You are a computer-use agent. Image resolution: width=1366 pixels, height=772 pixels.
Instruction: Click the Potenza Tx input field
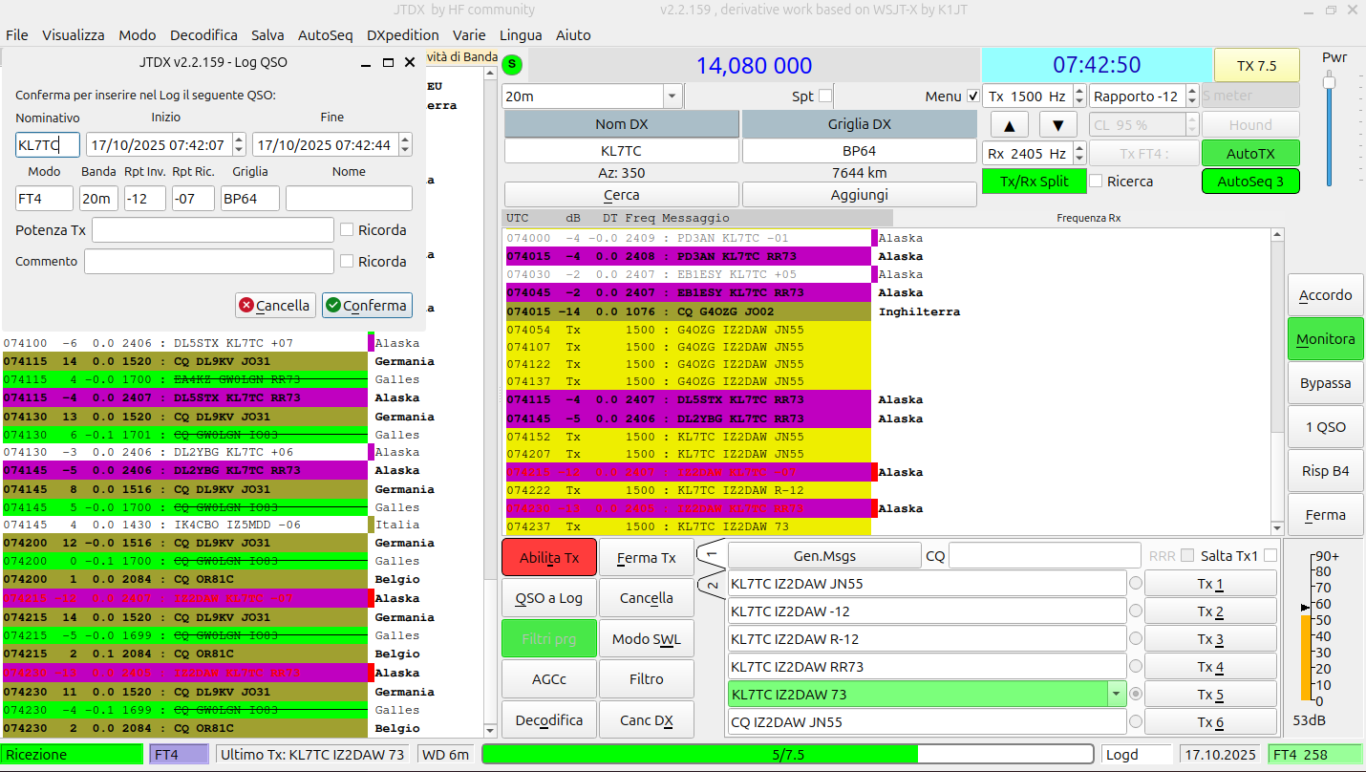(x=213, y=230)
